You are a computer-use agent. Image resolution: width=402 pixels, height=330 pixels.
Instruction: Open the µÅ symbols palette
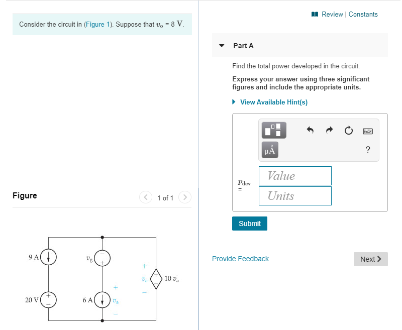pos(270,150)
